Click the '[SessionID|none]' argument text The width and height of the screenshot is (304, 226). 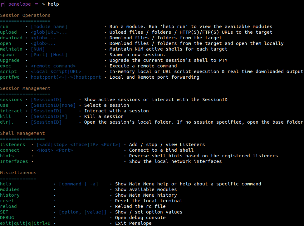(53, 105)
